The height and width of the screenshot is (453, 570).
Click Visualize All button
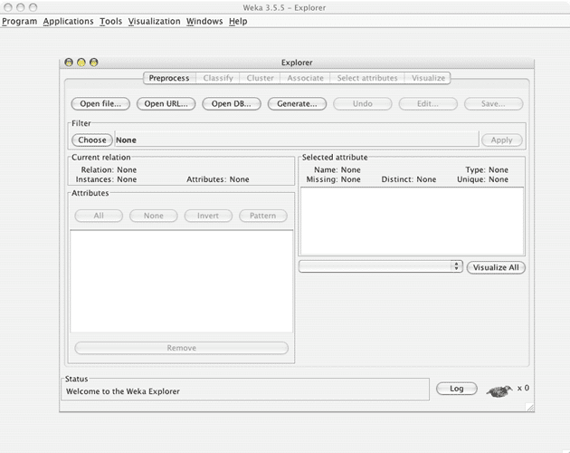click(x=496, y=267)
